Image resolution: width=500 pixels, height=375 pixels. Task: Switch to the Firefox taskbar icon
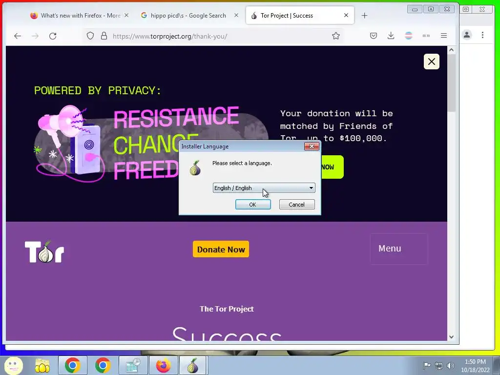tap(163, 365)
